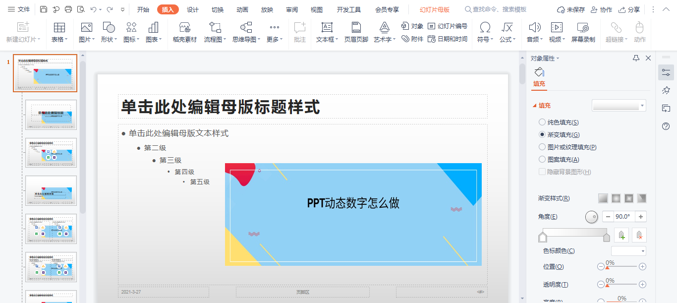Click the 未保存 unsaved button
This screenshot has width=677, height=303.
coord(571,9)
